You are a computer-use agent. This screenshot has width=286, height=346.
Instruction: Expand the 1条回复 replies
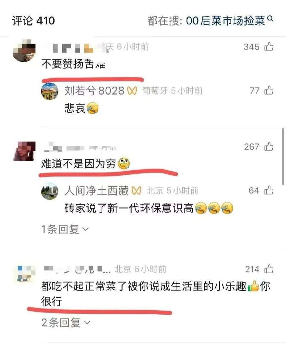(65, 229)
